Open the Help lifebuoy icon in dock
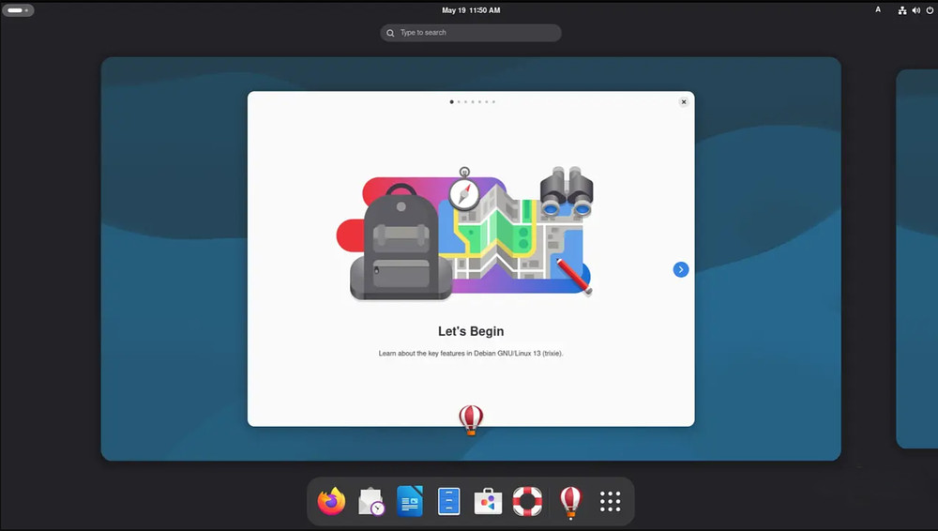This screenshot has height=531, width=938. point(527,501)
